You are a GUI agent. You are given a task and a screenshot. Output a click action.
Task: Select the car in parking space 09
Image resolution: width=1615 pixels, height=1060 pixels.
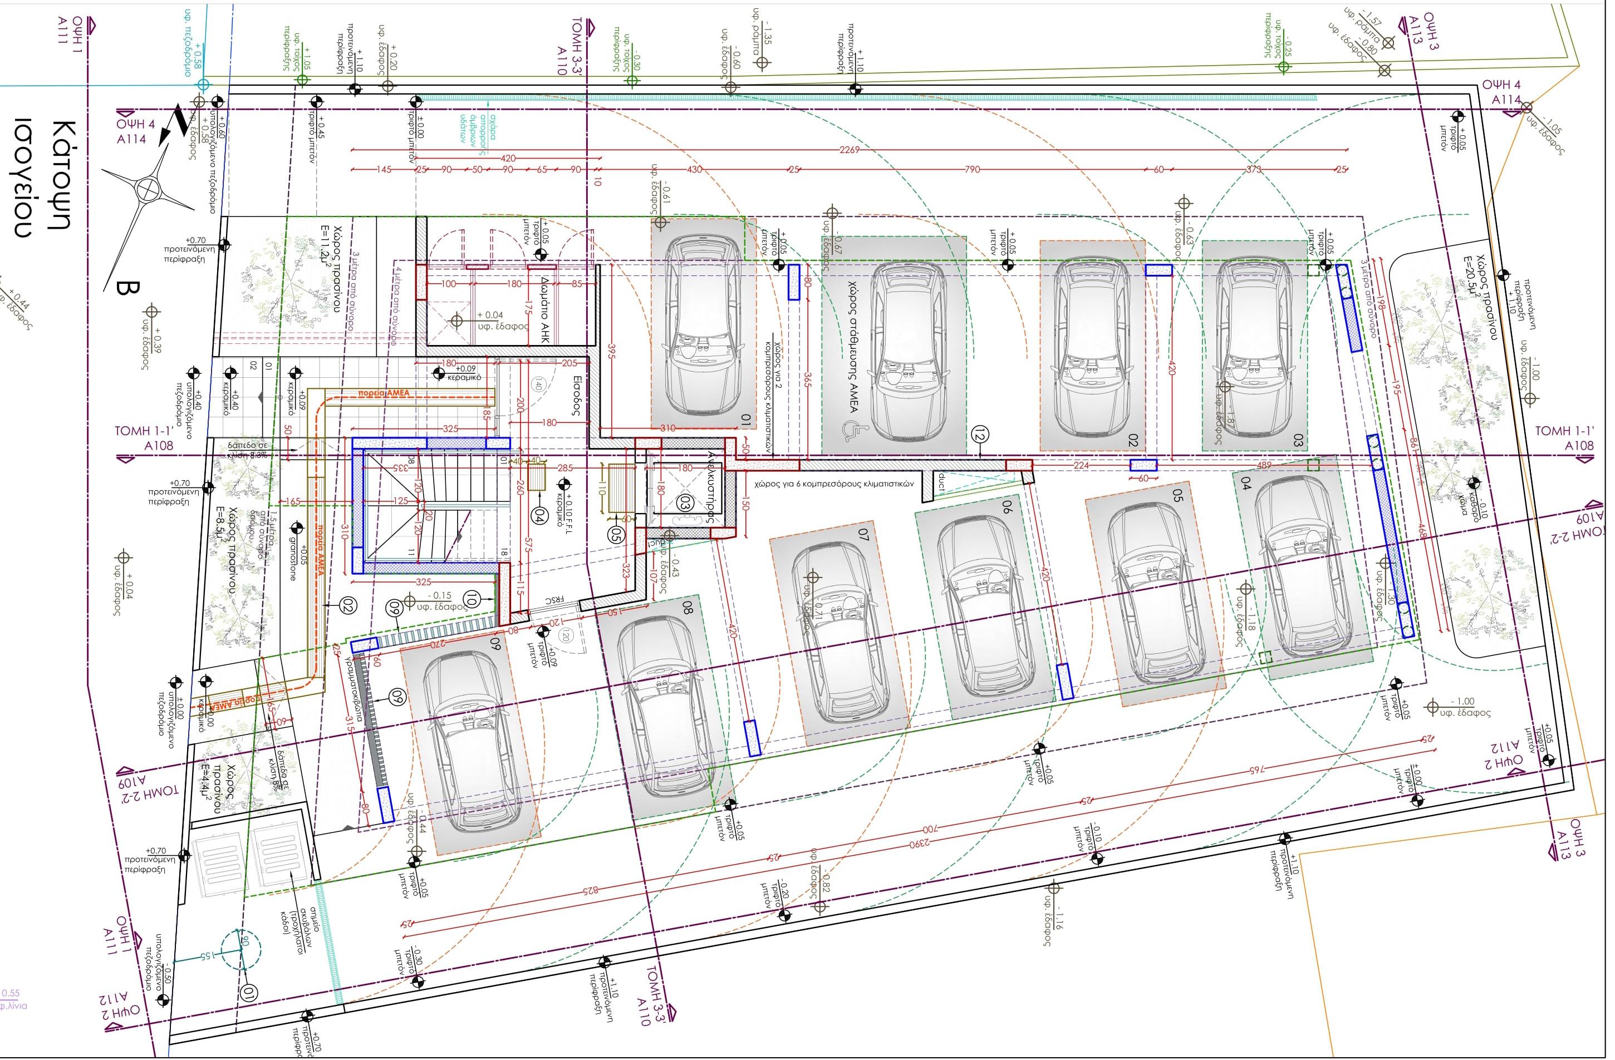472,745
